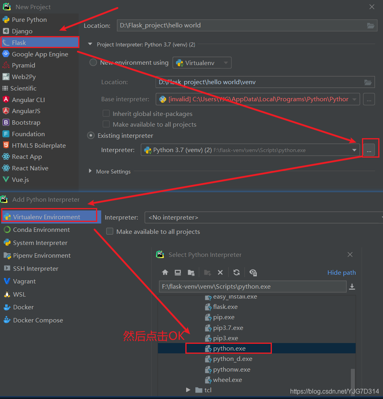Open the No interpreter dropdown
This screenshot has height=399, width=383.
[264, 218]
